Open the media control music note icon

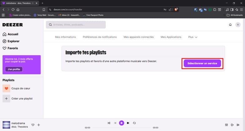tap(227, 9)
